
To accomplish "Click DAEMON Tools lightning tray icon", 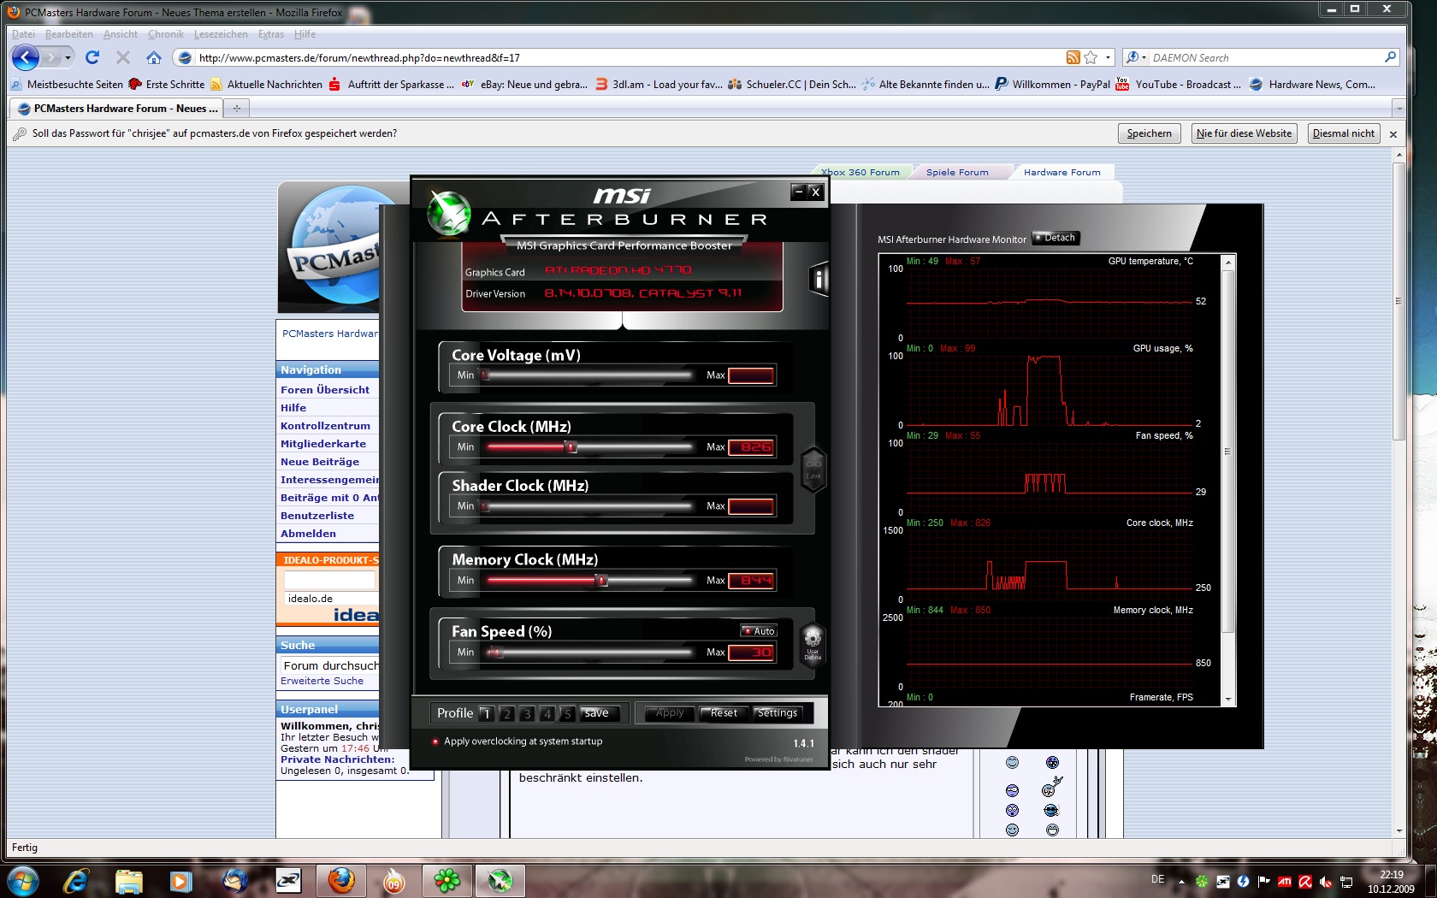I will click(1243, 881).
